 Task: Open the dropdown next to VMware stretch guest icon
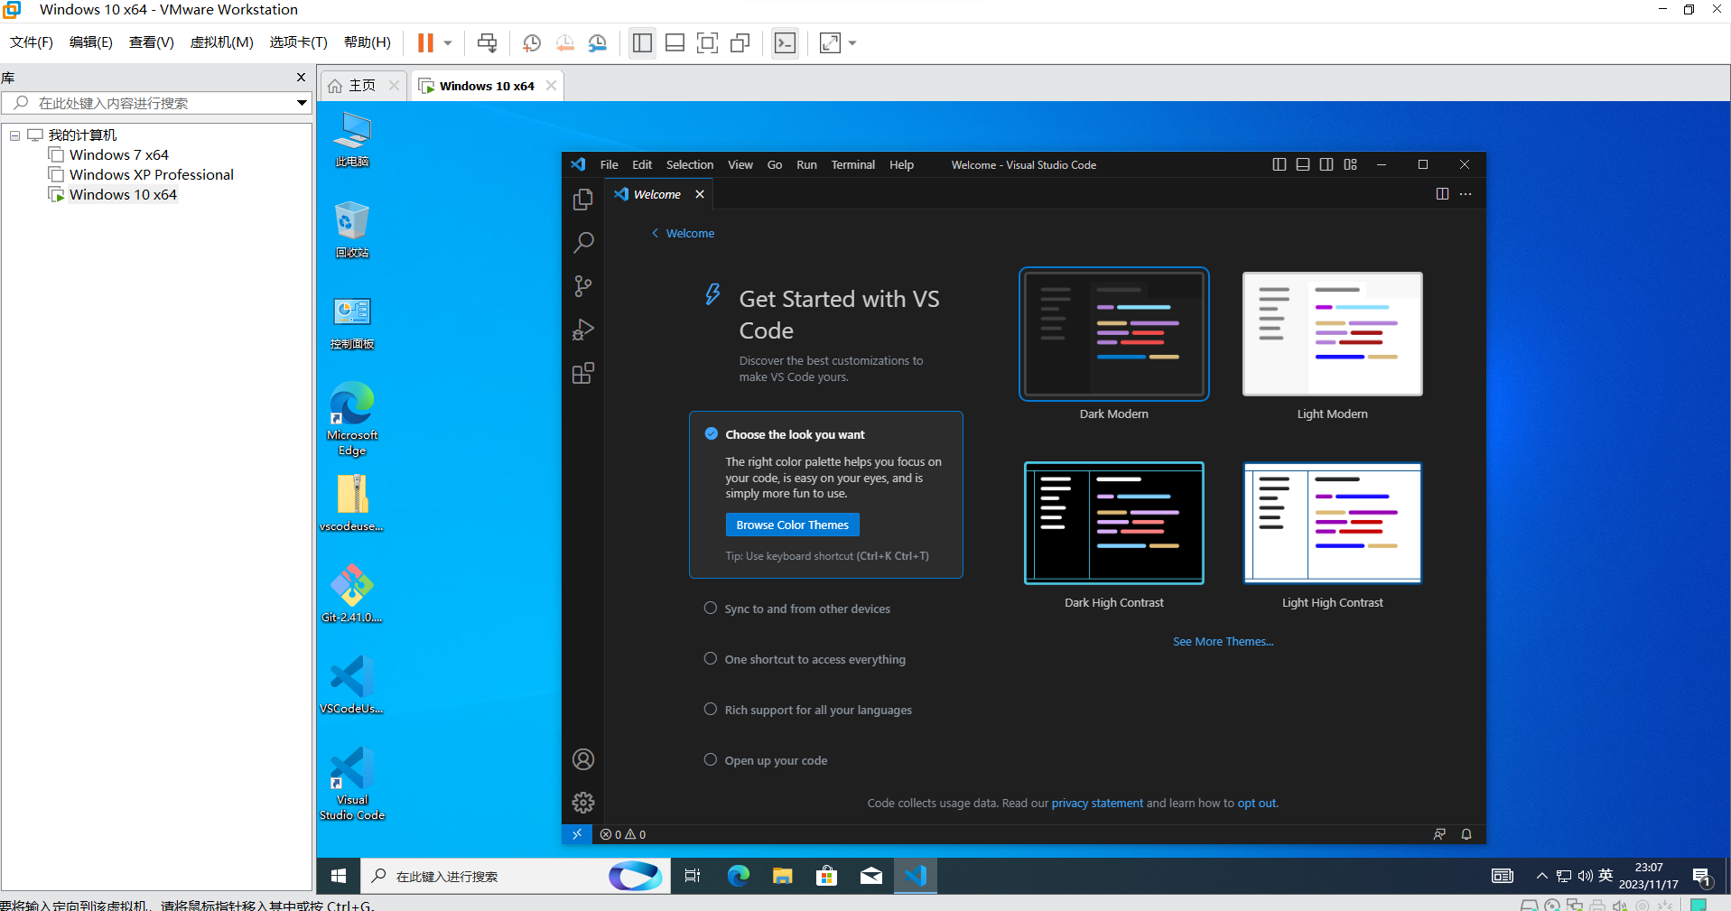[x=852, y=42]
